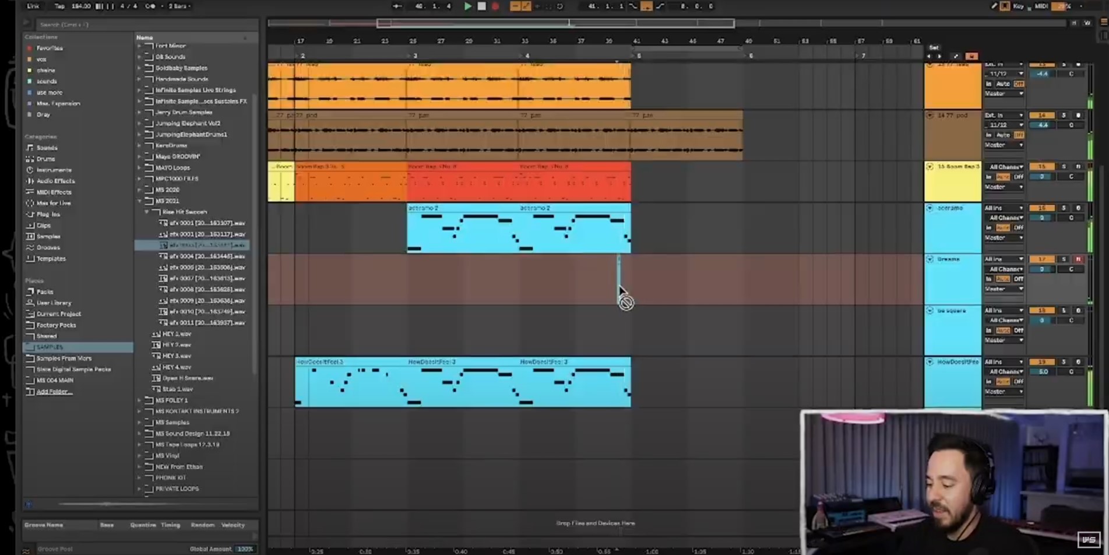
Task: Toggle the orange Automation Mode button
Action: [x=971, y=57]
